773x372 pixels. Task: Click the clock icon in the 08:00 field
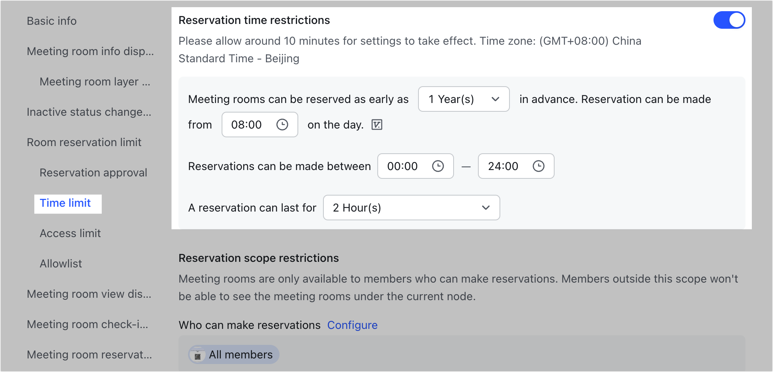click(x=283, y=125)
